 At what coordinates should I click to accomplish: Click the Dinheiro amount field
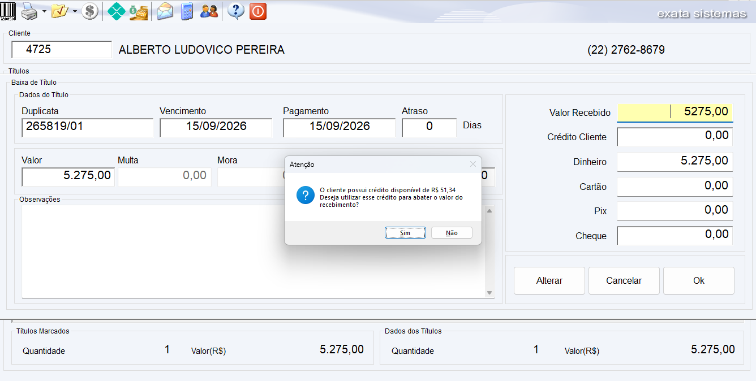(675, 162)
